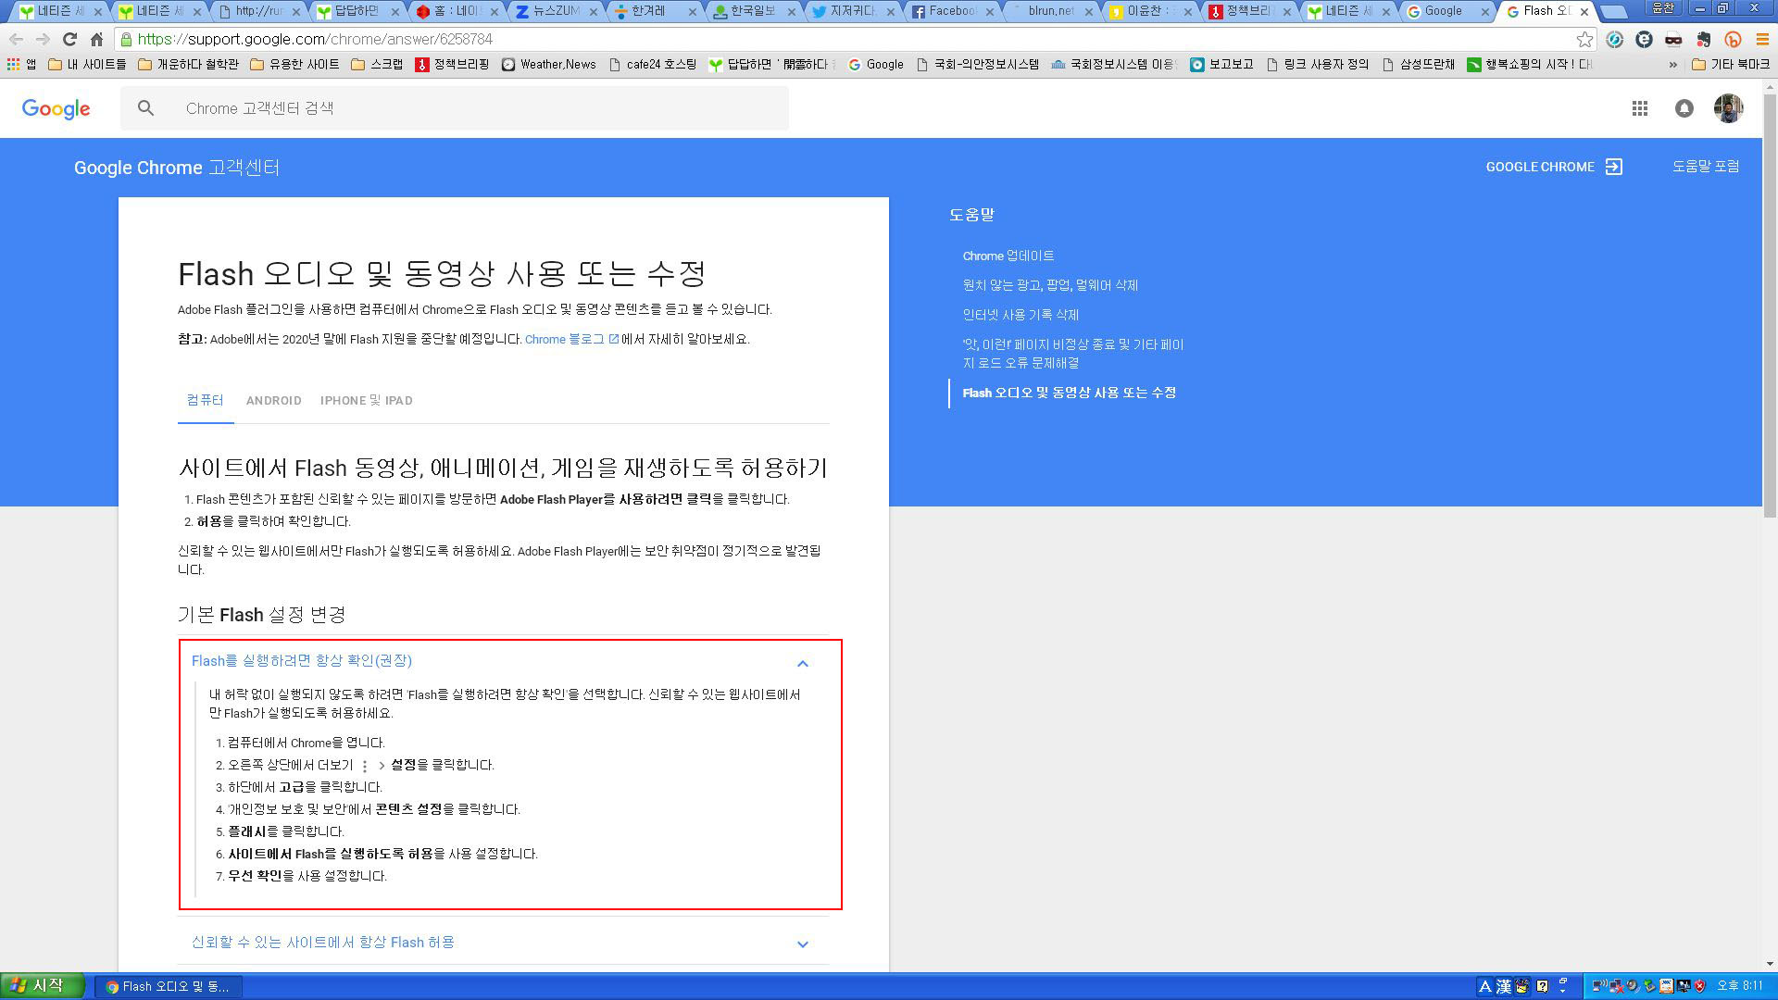Open the Google account profile avatar
Screen dimensions: 1778x1000
click(x=1728, y=108)
